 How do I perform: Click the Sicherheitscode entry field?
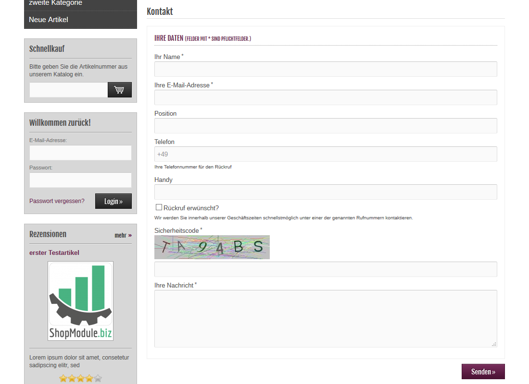pos(325,269)
